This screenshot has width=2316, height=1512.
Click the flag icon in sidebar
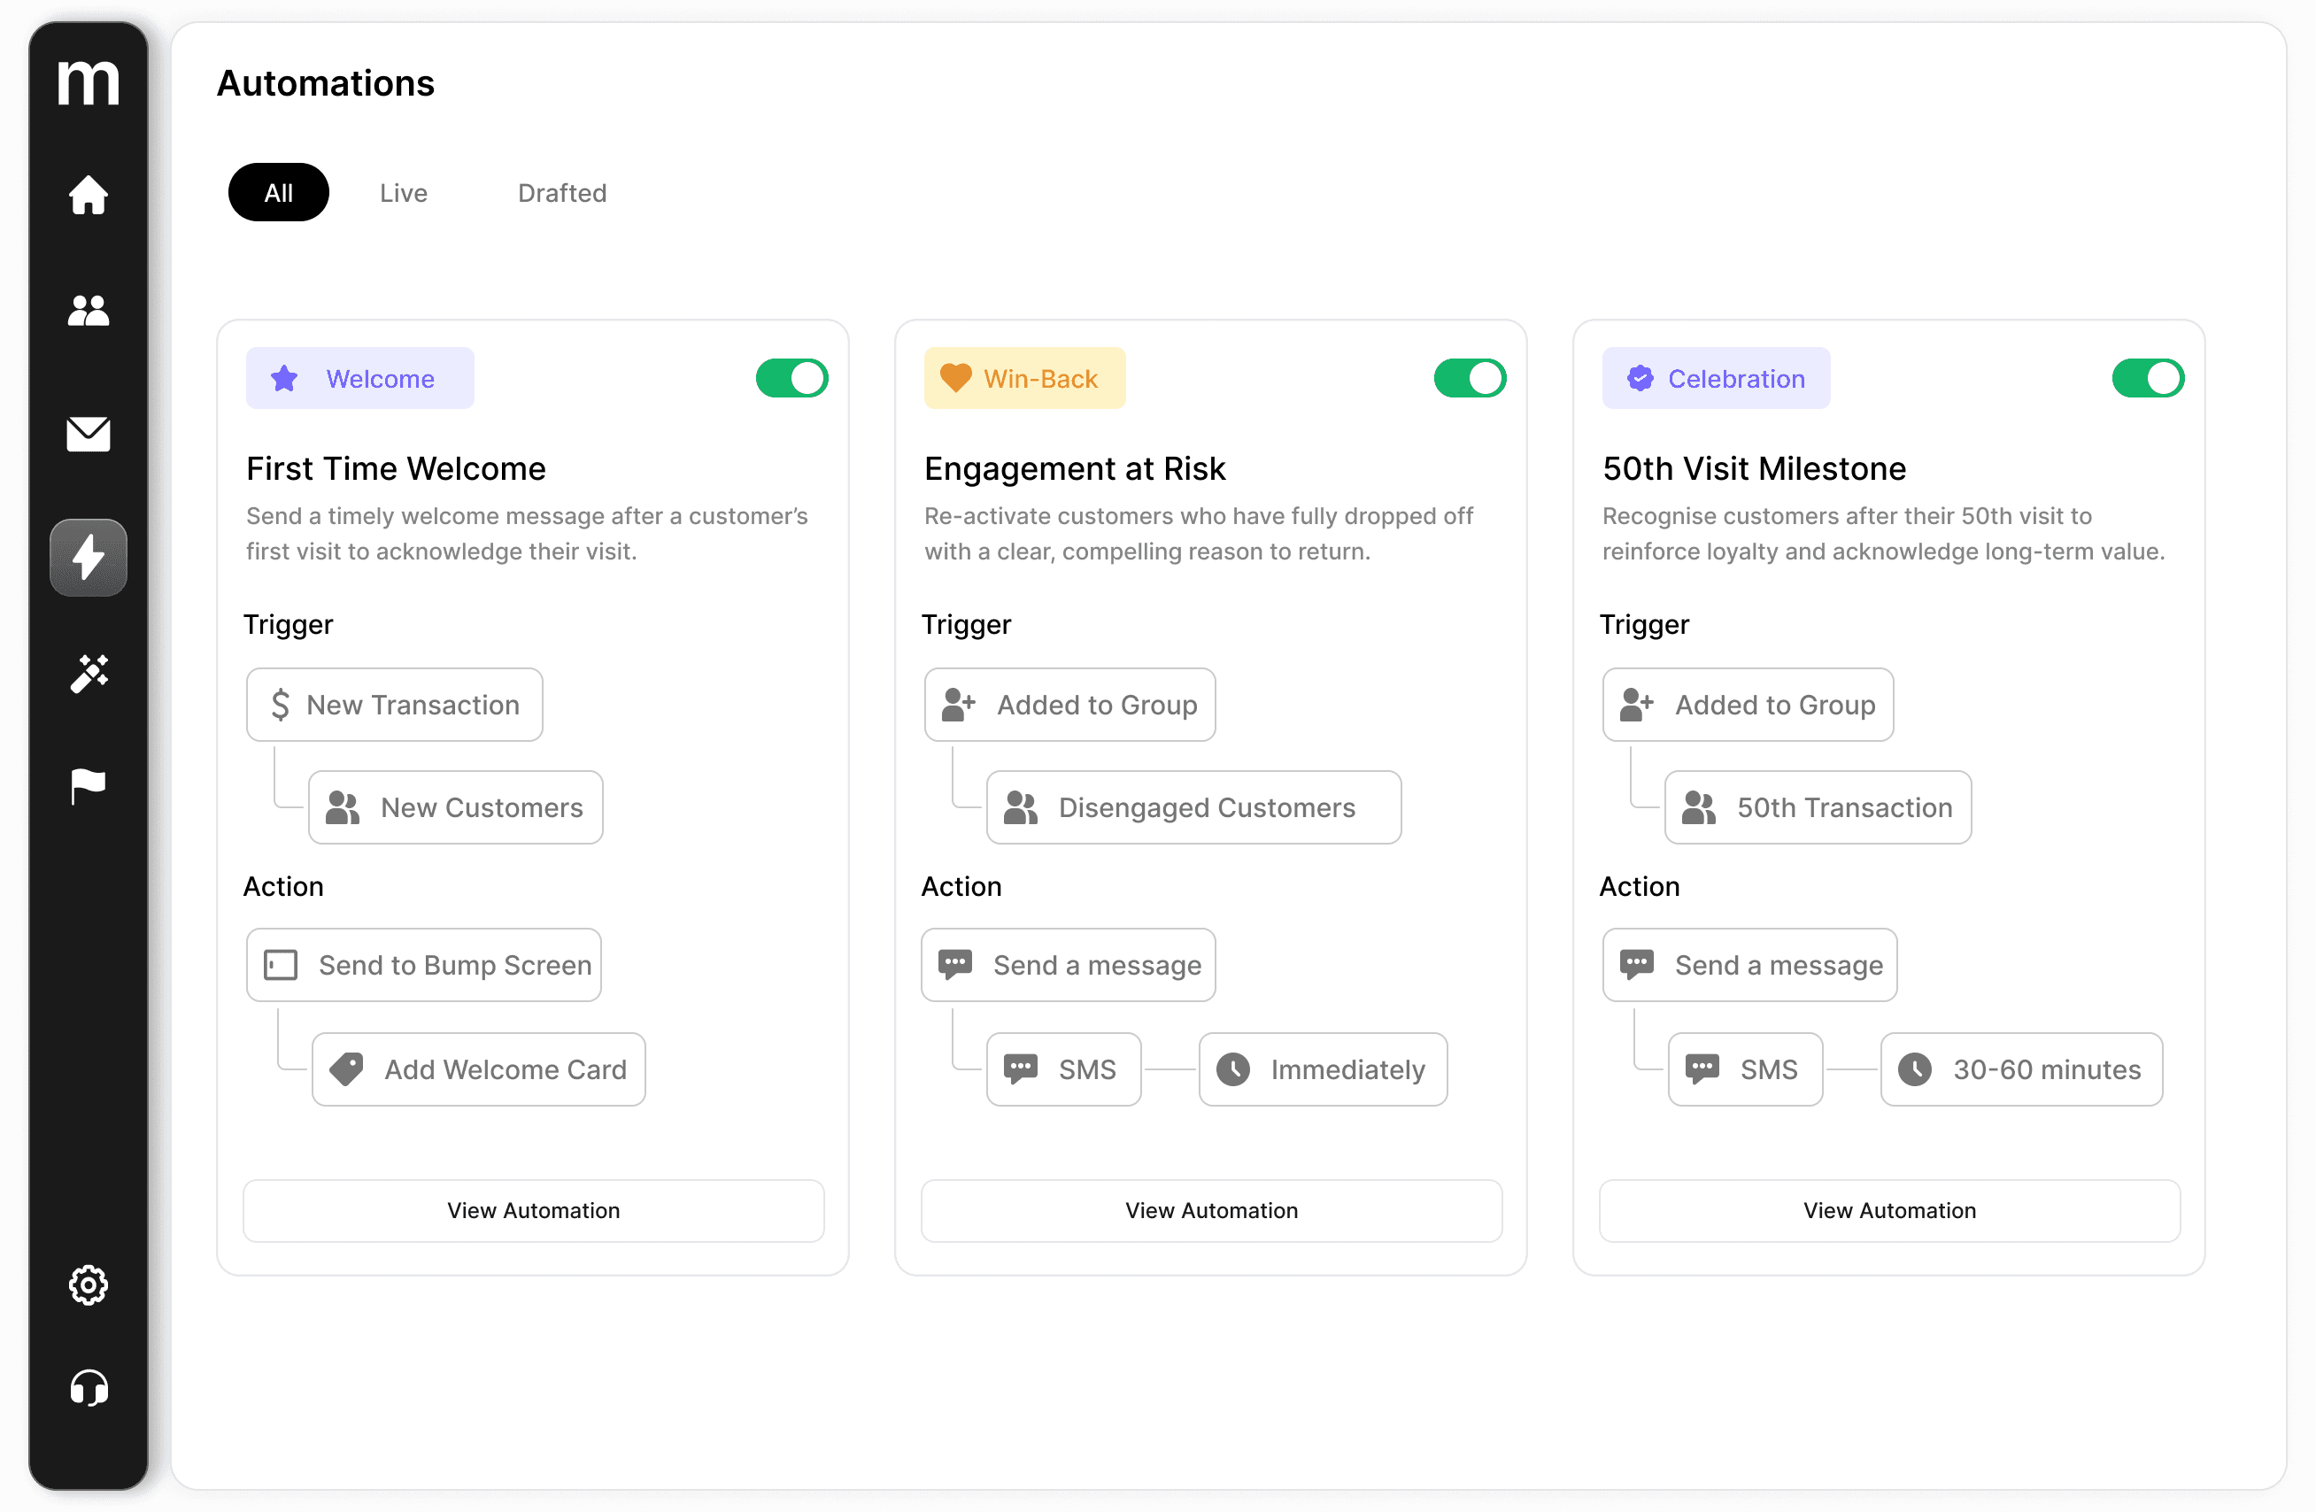[x=88, y=785]
